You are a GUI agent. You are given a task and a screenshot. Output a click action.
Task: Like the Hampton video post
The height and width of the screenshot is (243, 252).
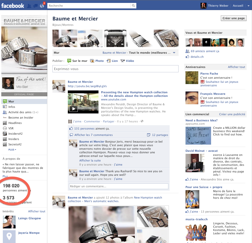point(77,122)
